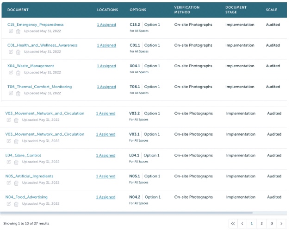The height and width of the screenshot is (233, 292).
Task: Click 1 Assigned in the V03.2 row
Action: coord(106,113)
